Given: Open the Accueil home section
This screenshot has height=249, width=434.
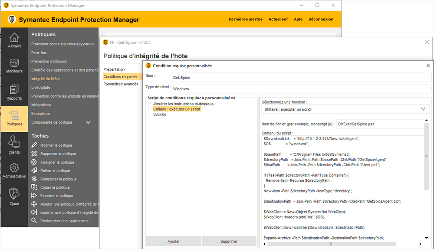Looking at the screenshot, I should 14,40.
